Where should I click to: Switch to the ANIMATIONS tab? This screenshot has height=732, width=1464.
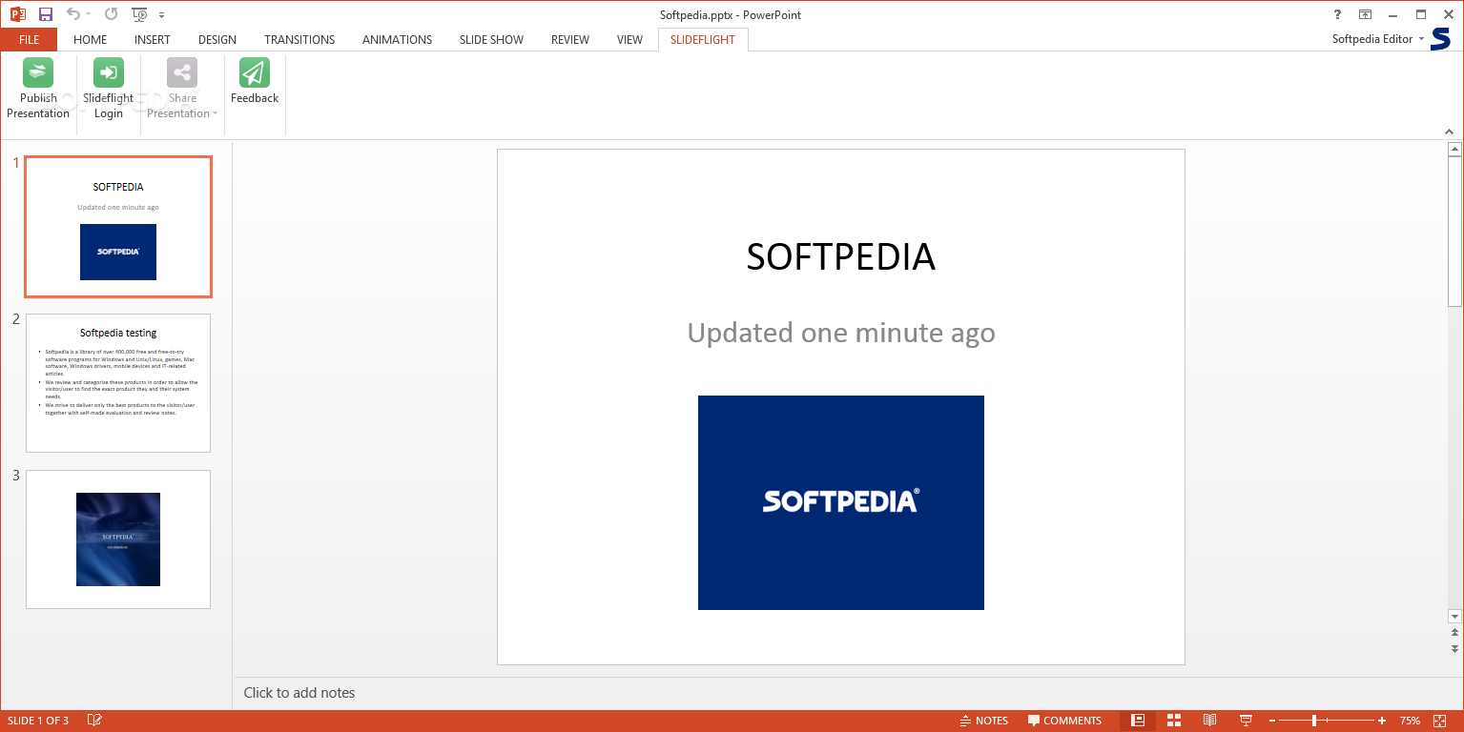pyautogui.click(x=398, y=40)
